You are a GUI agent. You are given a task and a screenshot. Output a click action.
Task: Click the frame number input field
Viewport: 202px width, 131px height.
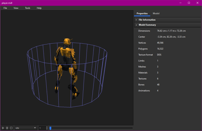pos(42,128)
